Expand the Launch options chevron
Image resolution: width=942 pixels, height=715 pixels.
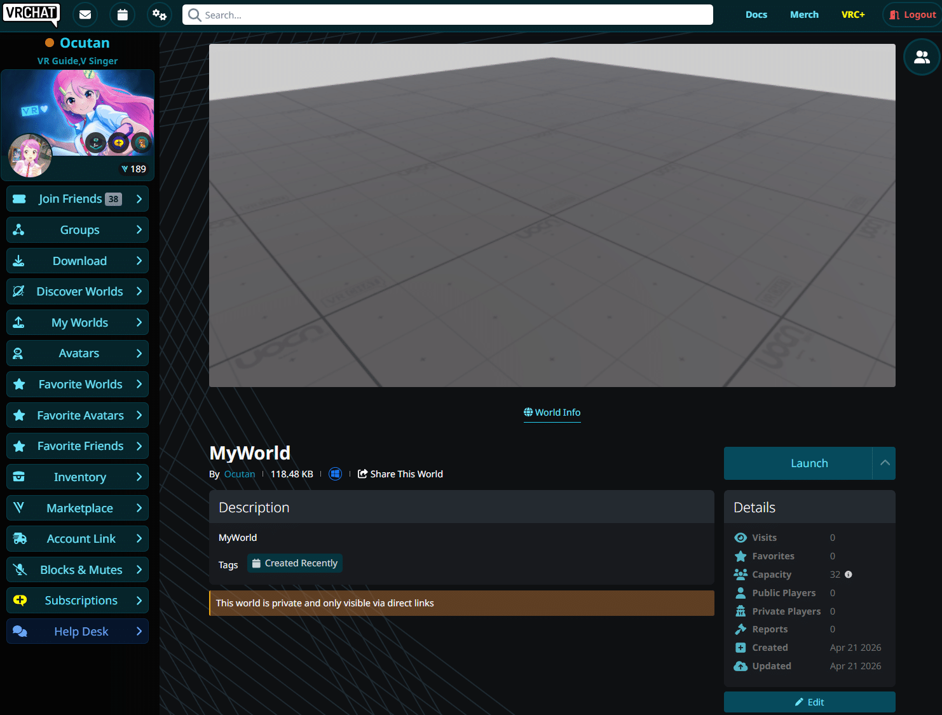tap(884, 463)
